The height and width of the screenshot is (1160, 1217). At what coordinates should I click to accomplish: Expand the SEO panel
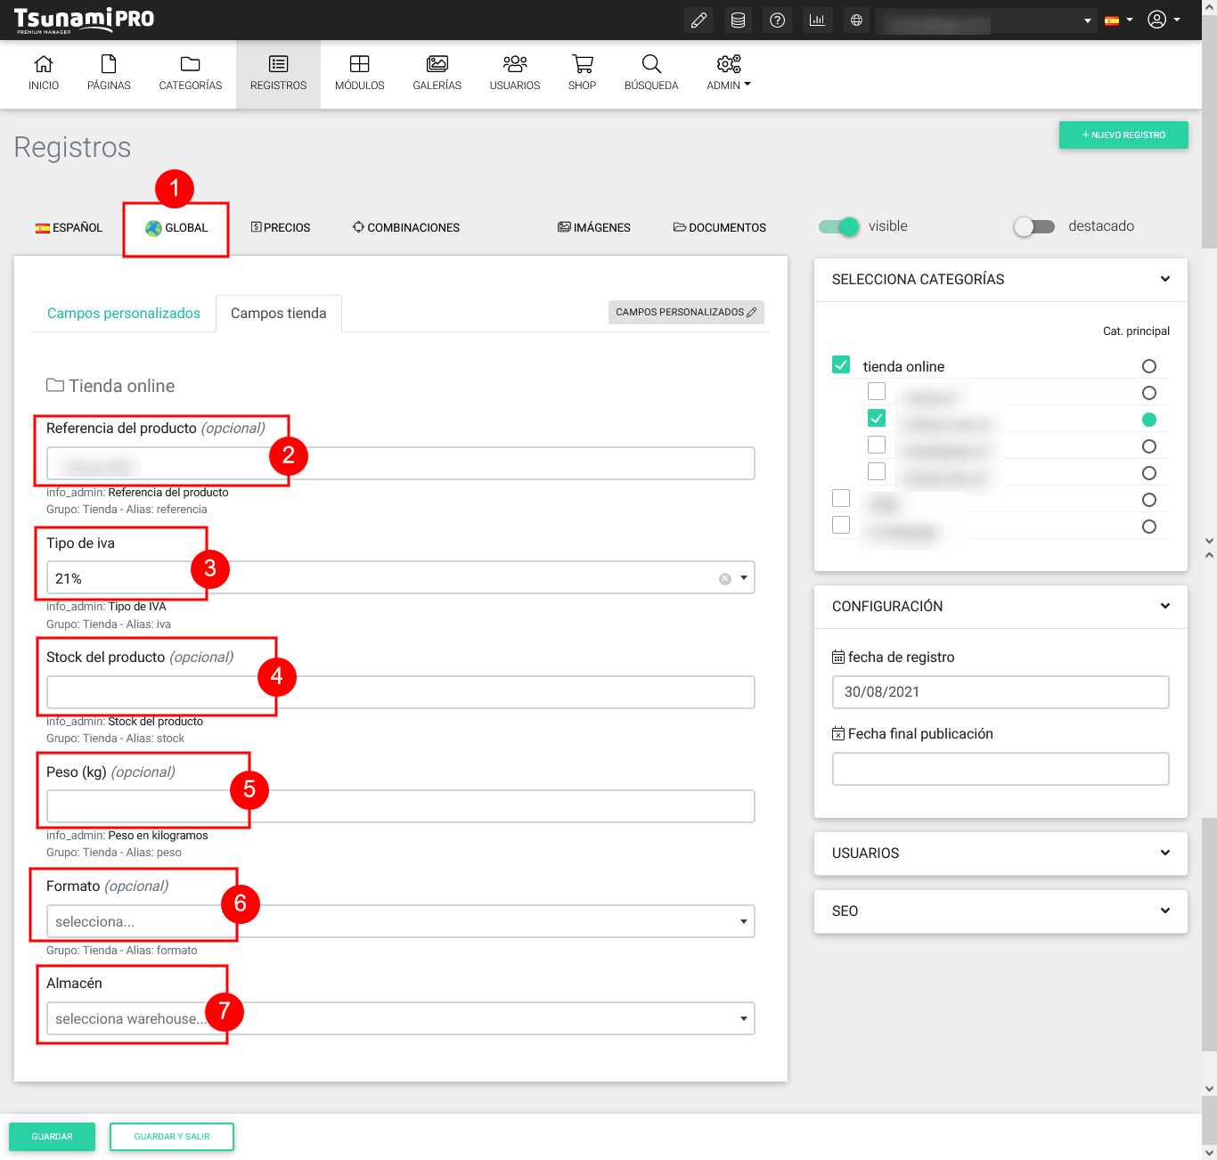pos(1000,911)
